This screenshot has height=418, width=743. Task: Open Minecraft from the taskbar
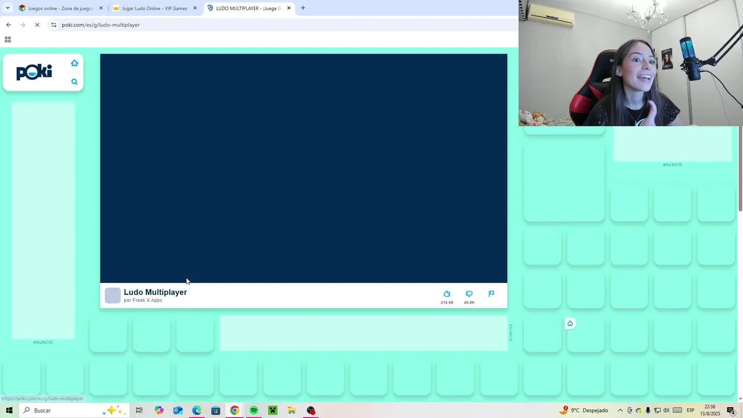(x=273, y=410)
